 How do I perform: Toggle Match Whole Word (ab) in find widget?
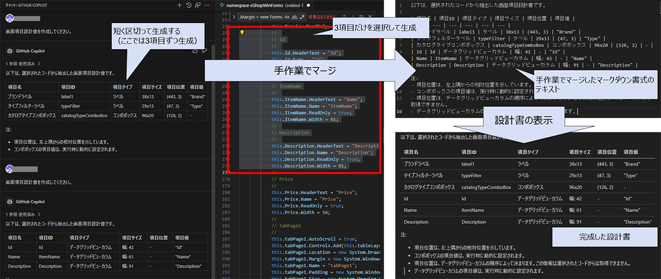click(296, 17)
